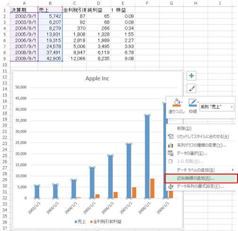238x231 pixels.
Task: Click the Chart Elements plus button
Action: point(191,76)
